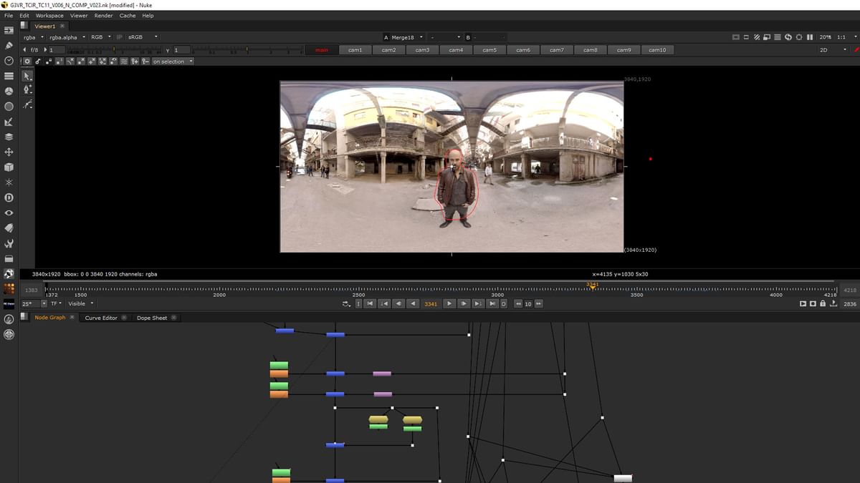This screenshot has width=860, height=483.
Task: Open the Render menu
Action: [103, 16]
